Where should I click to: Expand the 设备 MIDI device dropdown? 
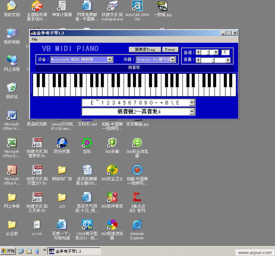pyautogui.click(x=110, y=59)
